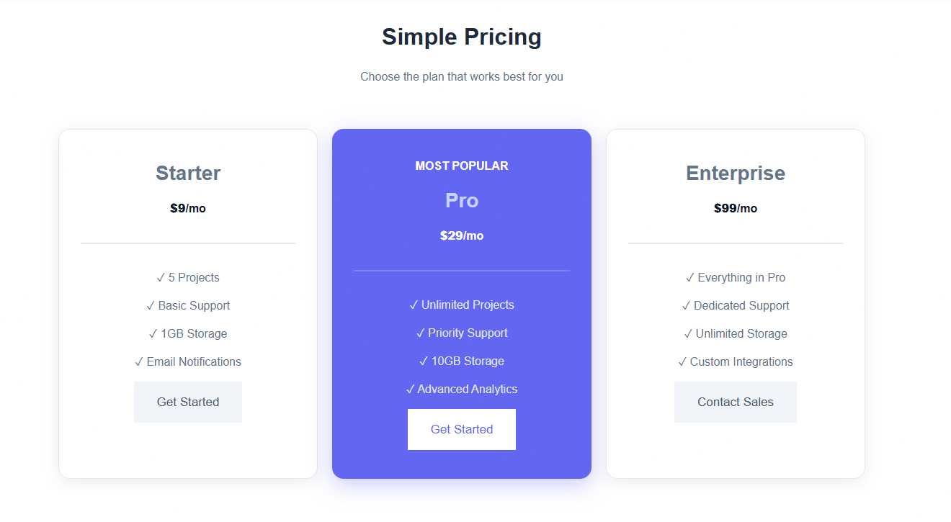Click the Priority Support checkmark item
The image size is (951, 522).
tap(462, 333)
